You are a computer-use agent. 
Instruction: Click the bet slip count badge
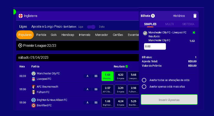click(153, 16)
